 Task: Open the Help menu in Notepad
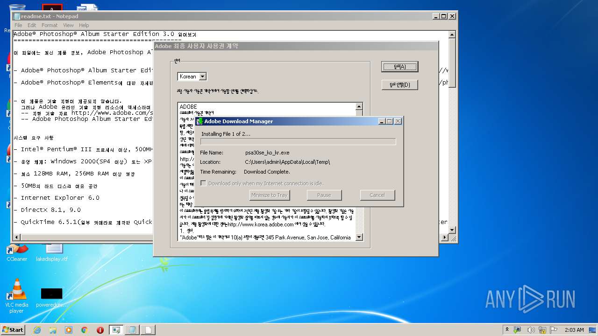84,25
